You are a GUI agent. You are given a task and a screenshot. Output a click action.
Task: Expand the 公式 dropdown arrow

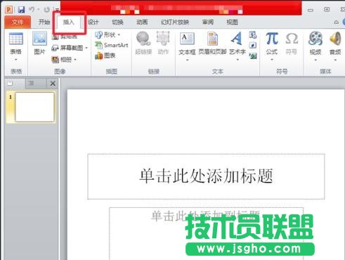pos(272,60)
